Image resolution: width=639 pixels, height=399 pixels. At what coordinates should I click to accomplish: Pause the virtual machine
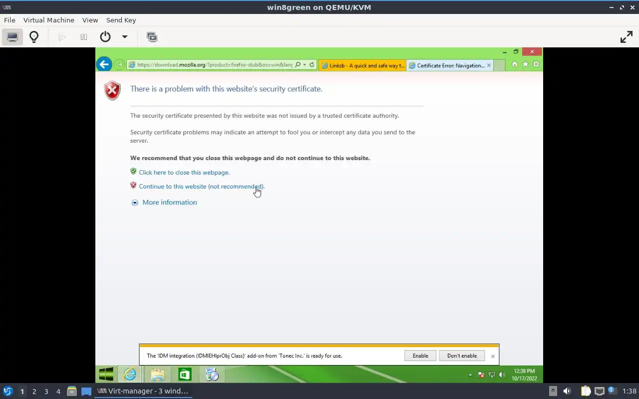pos(84,37)
